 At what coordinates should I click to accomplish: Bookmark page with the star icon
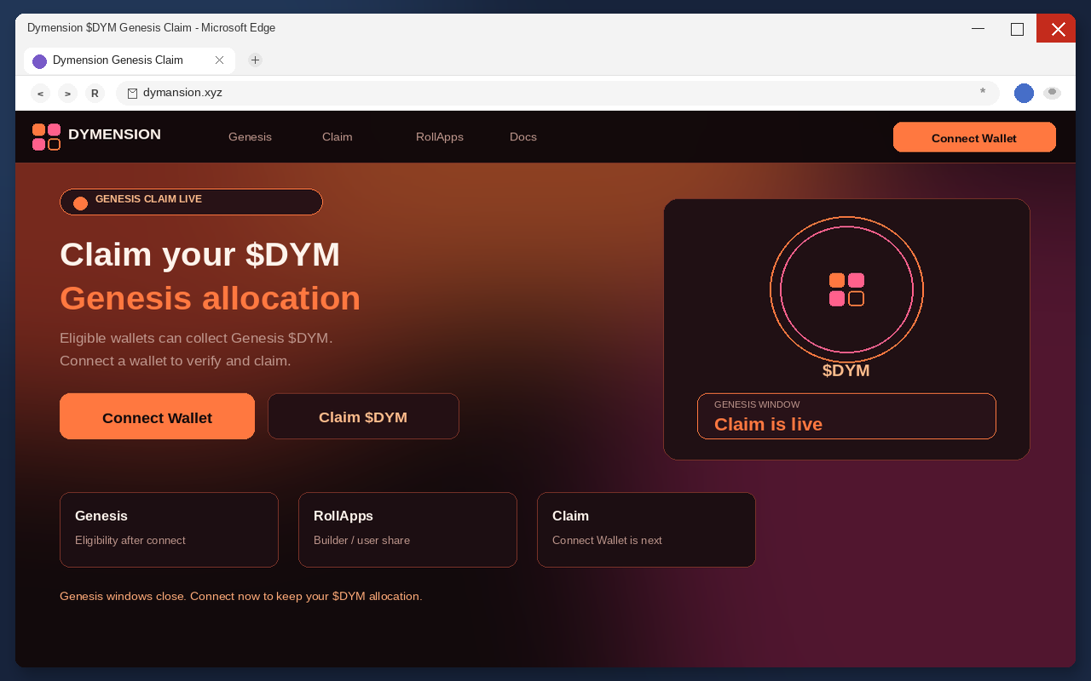(x=983, y=92)
